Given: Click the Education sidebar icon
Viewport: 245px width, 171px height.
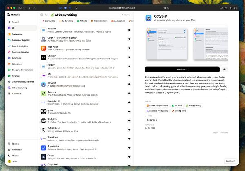Looking at the screenshot, I should pos(9,64).
